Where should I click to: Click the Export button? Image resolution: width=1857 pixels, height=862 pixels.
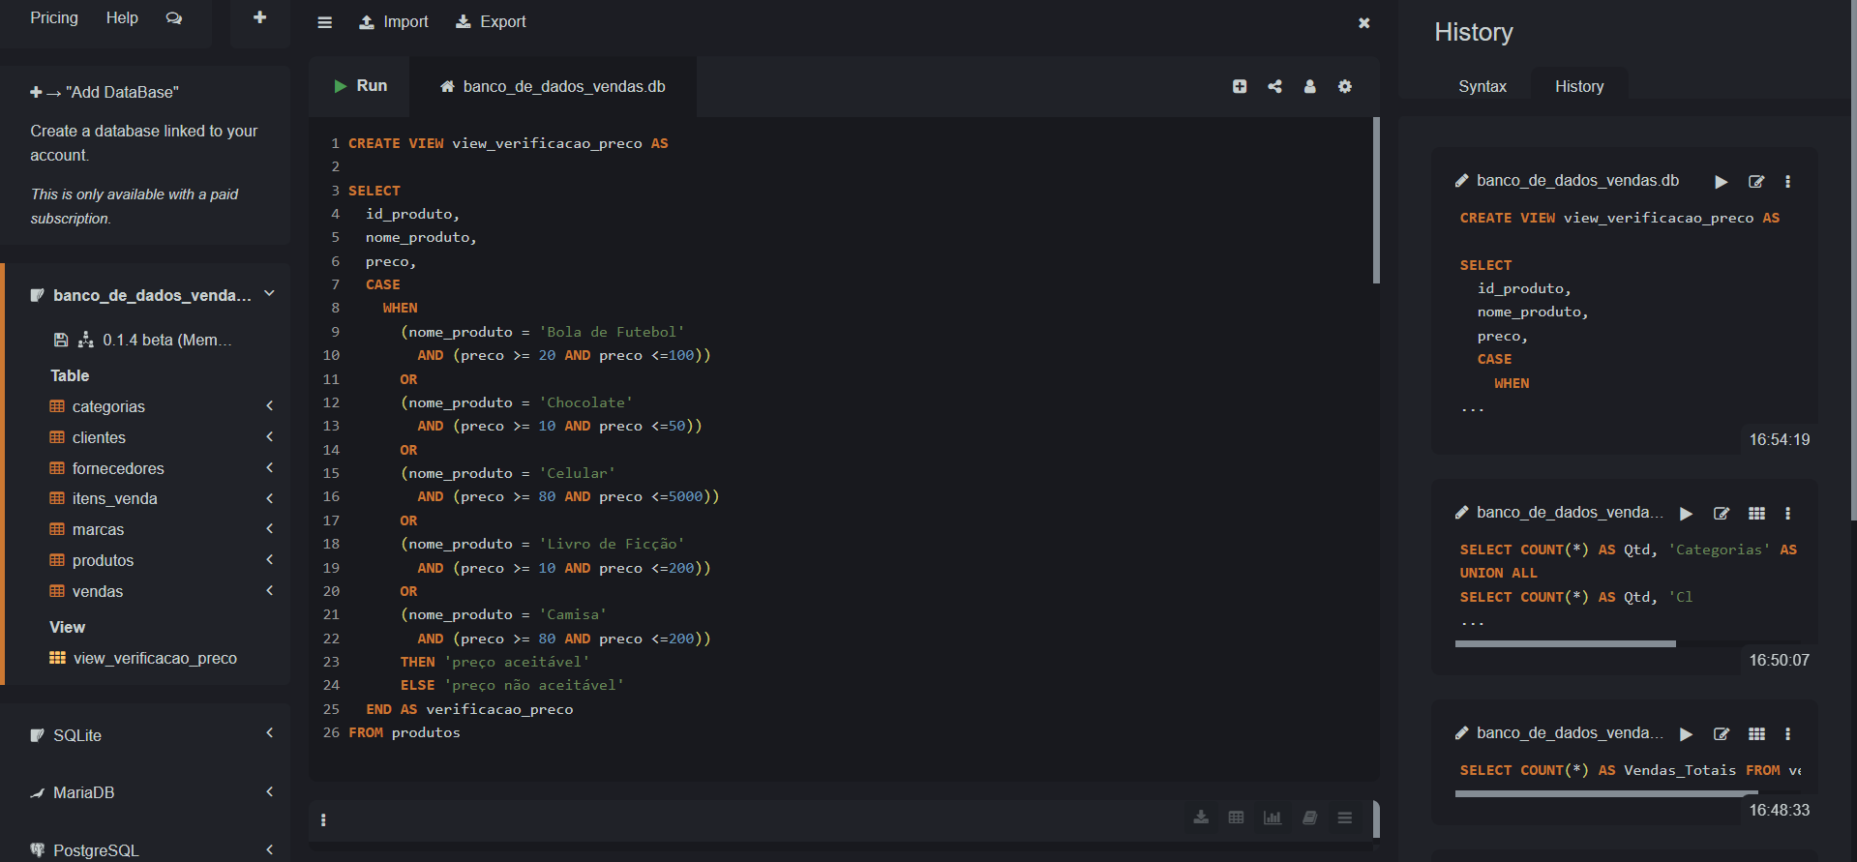(492, 22)
